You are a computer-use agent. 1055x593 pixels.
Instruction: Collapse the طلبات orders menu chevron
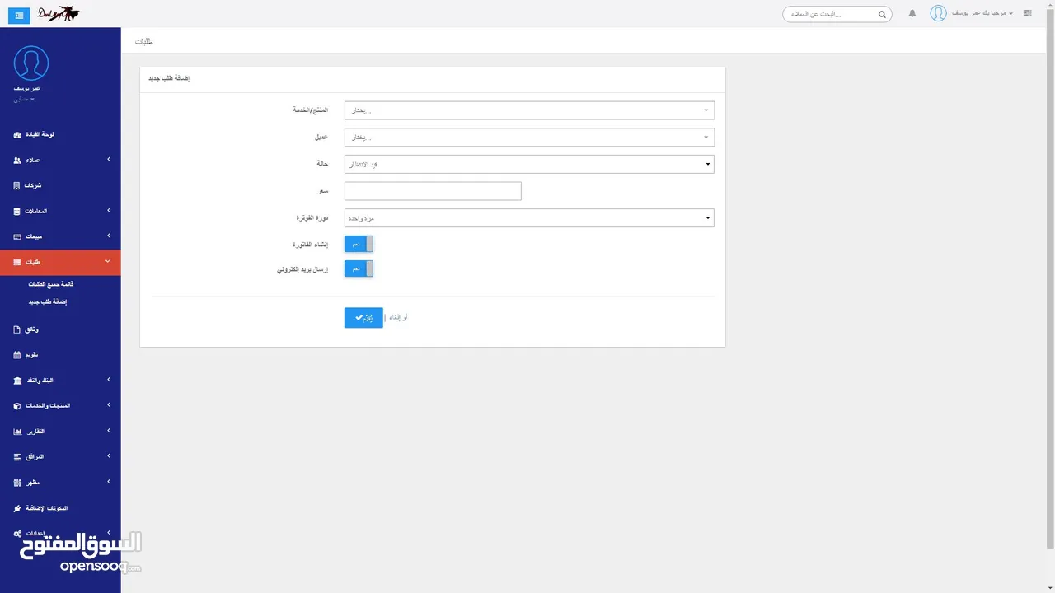pyautogui.click(x=109, y=262)
